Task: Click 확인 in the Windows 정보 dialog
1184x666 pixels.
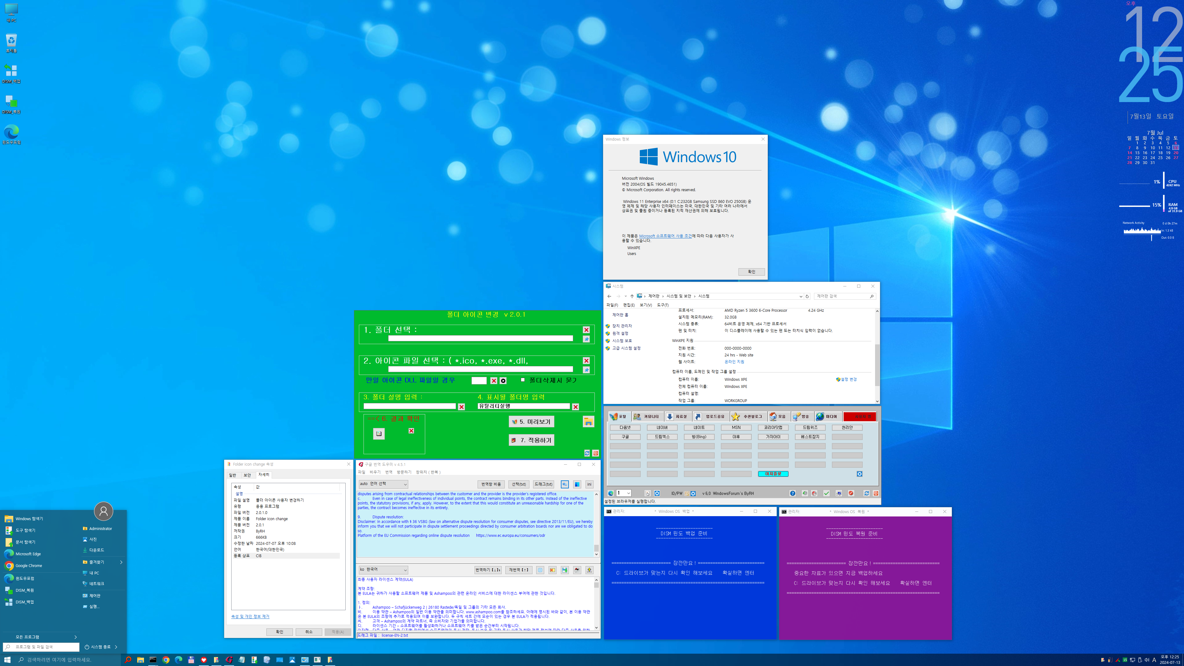Action: [751, 272]
